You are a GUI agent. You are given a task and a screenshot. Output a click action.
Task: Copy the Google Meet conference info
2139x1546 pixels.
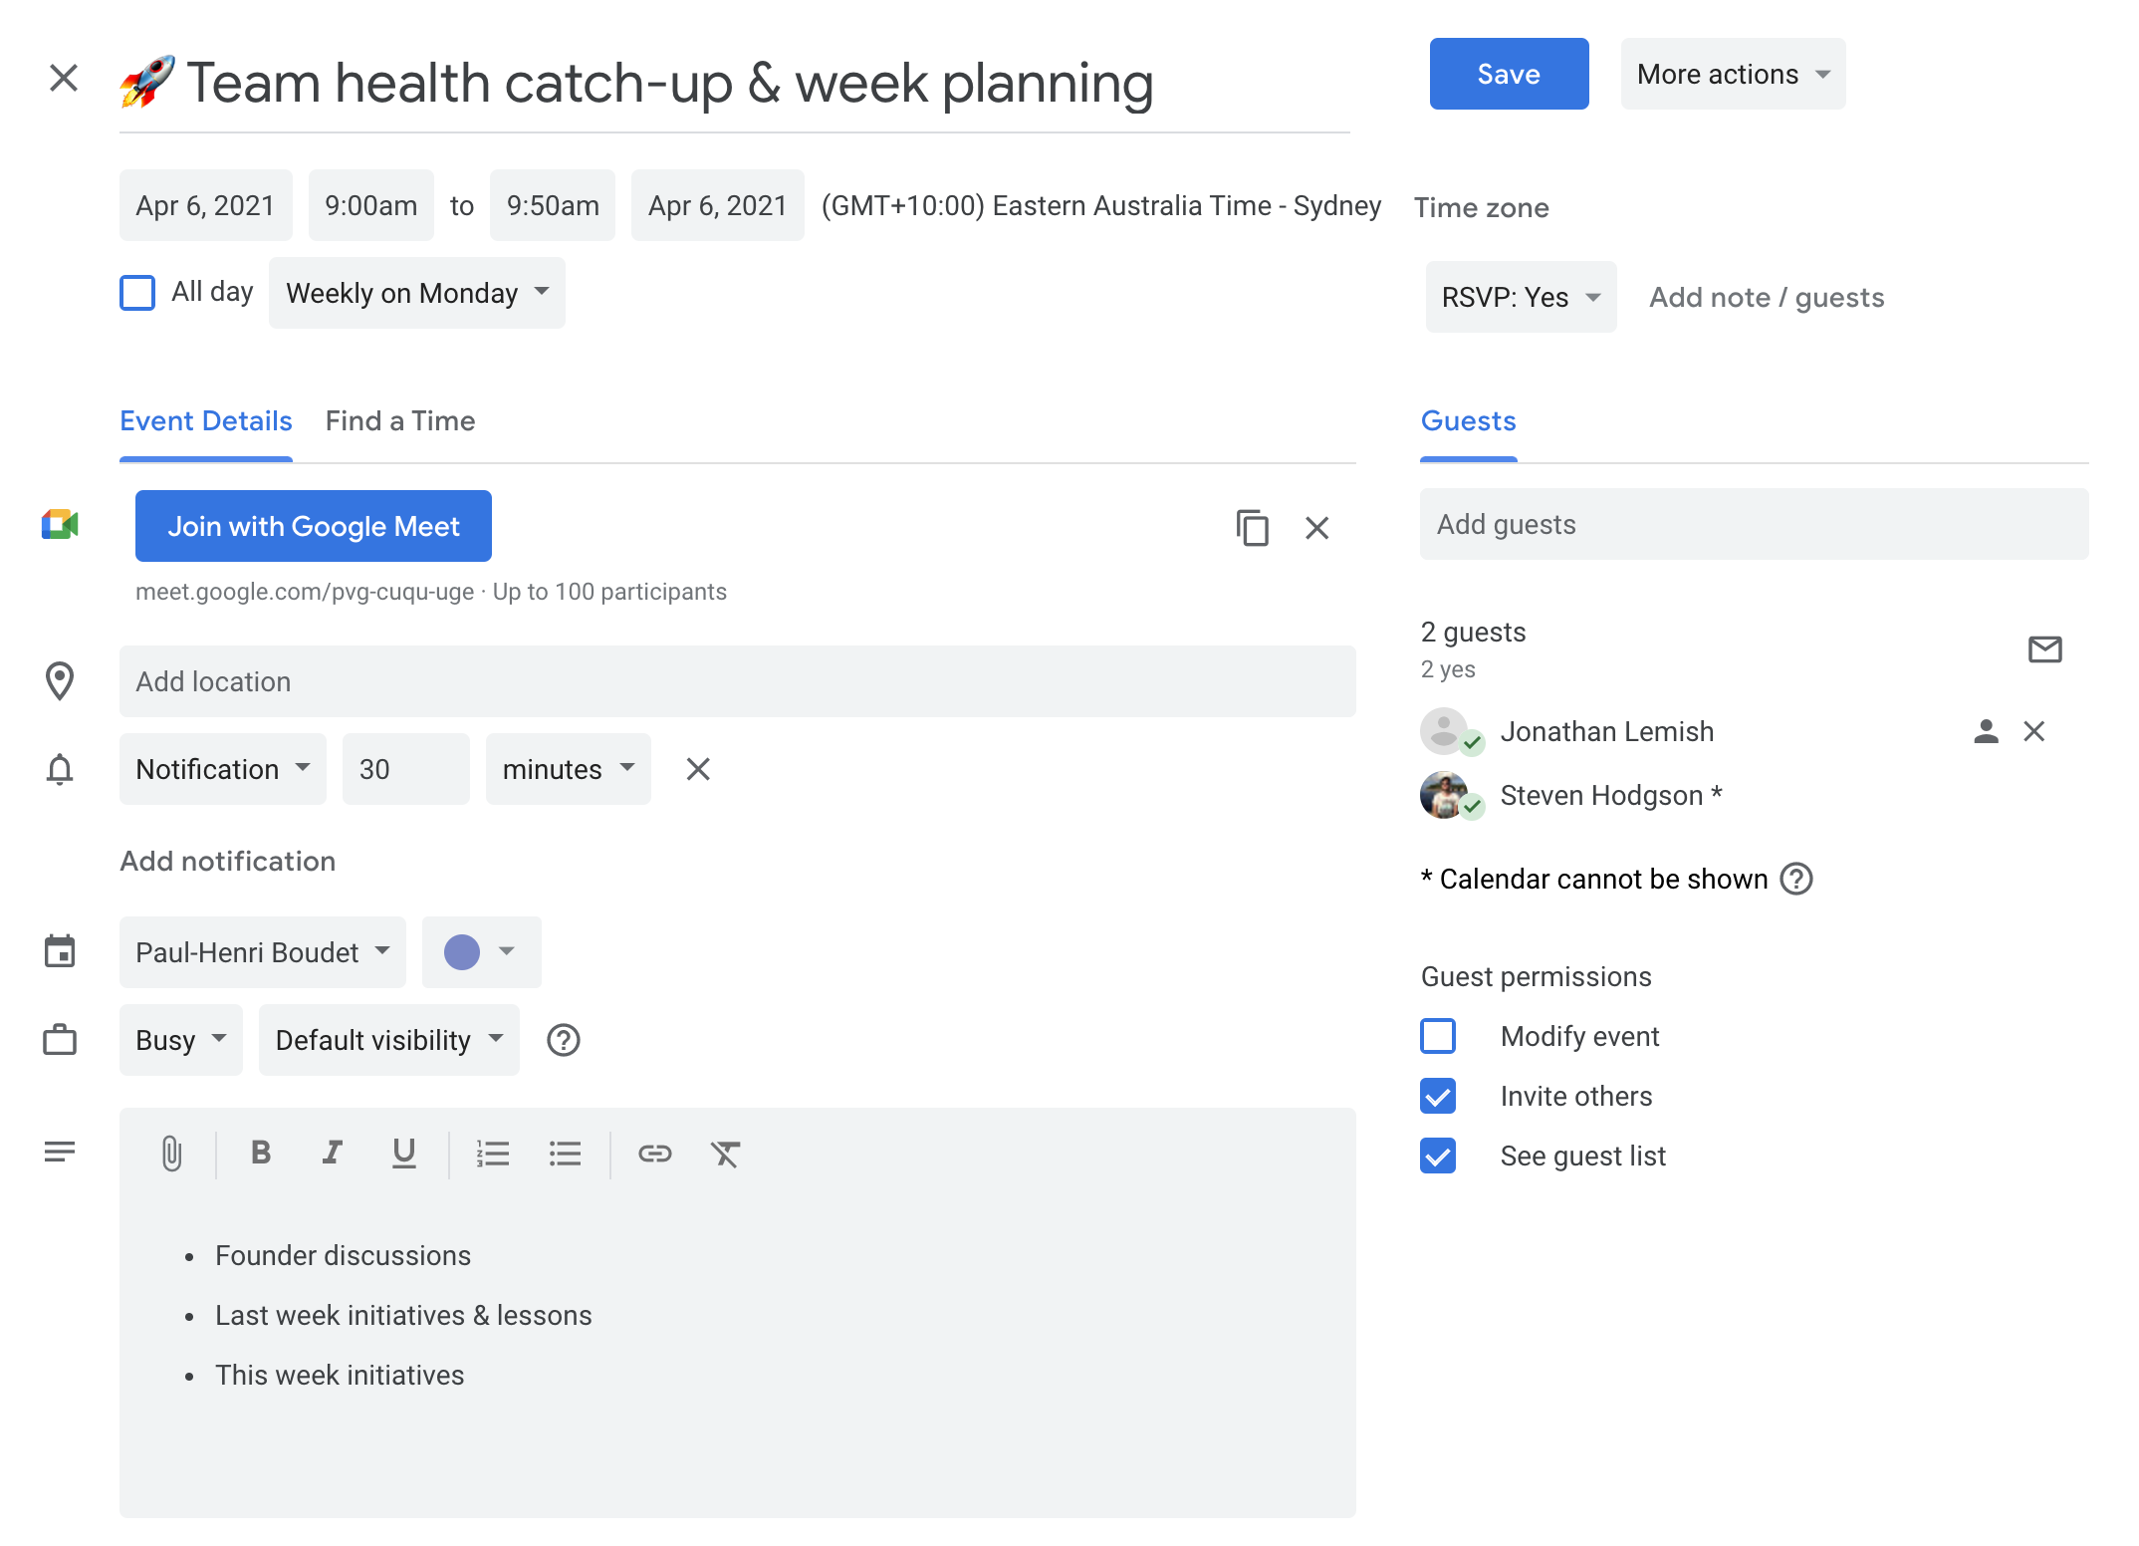point(1252,527)
